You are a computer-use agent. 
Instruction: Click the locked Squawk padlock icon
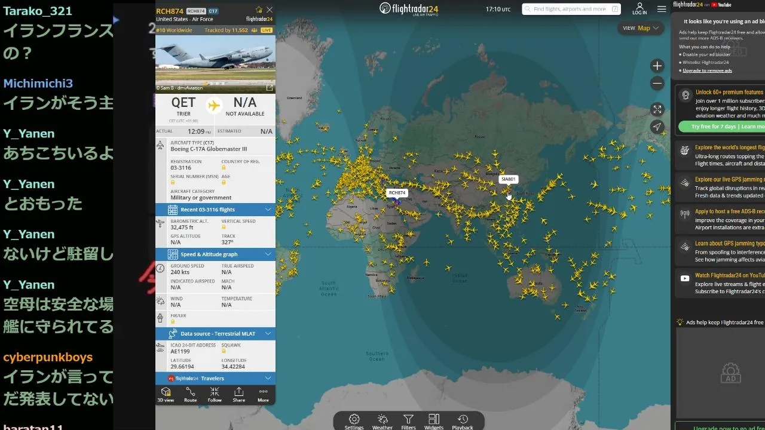224,351
